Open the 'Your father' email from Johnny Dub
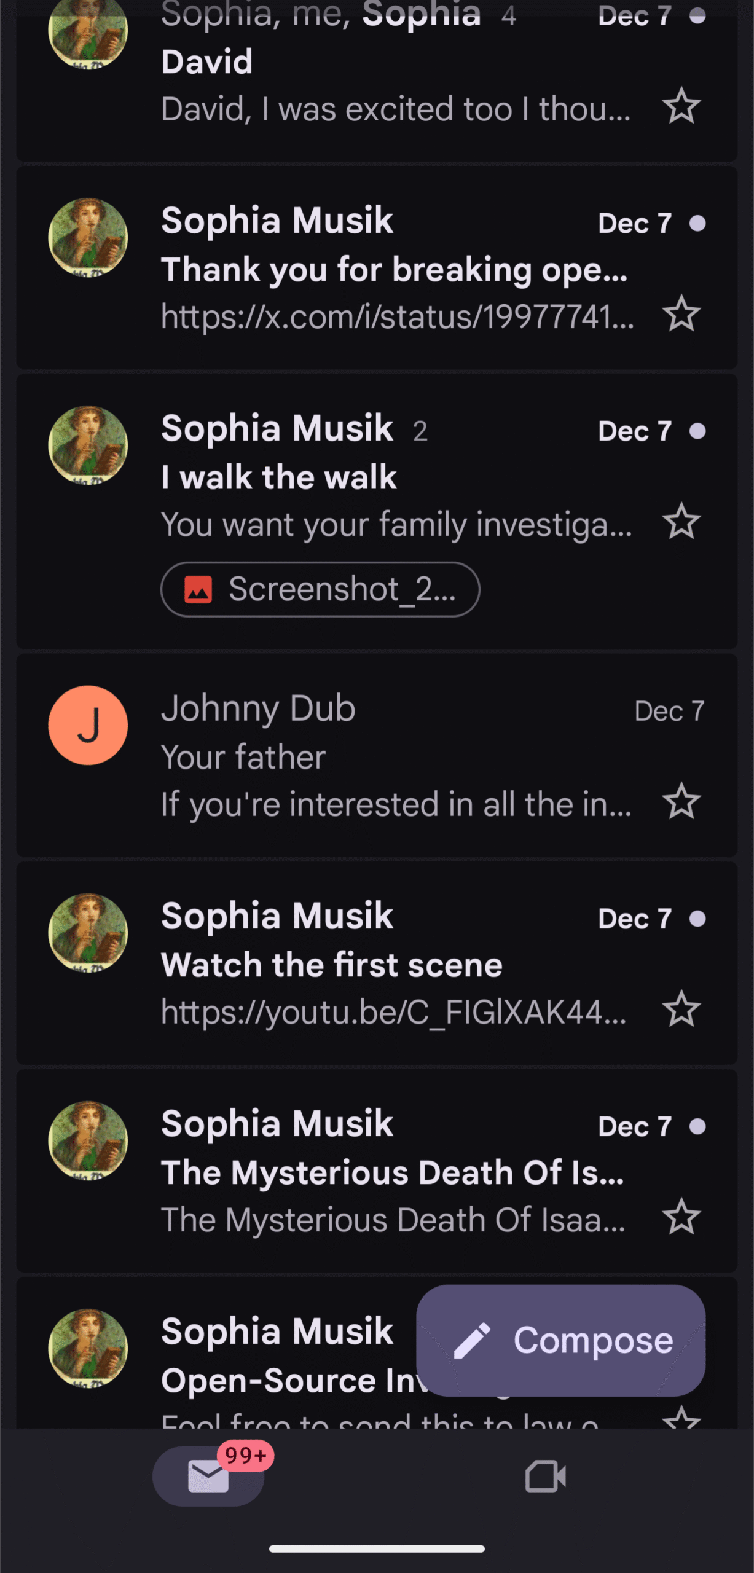 click(x=393, y=757)
